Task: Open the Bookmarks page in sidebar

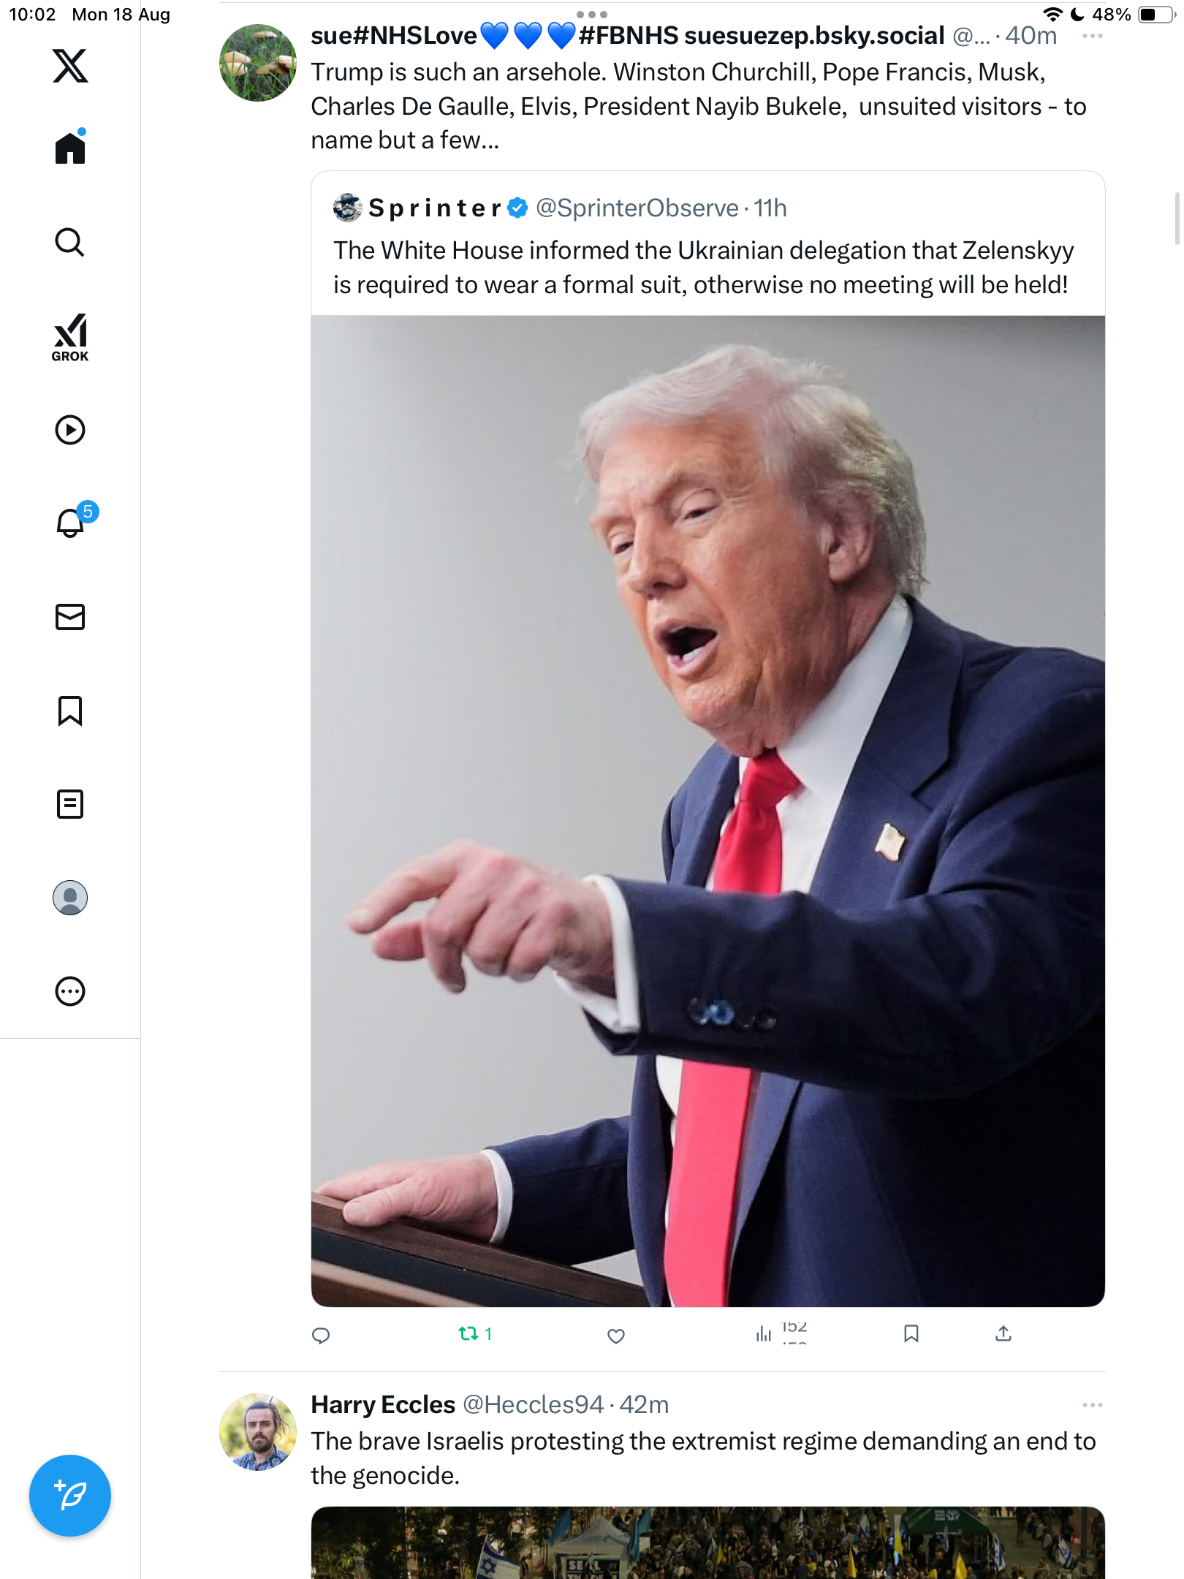Action: click(70, 711)
